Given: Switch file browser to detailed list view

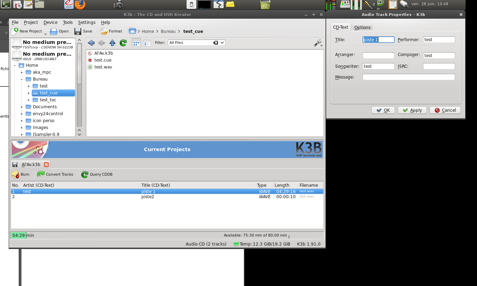Looking at the screenshot, I should (147, 43).
